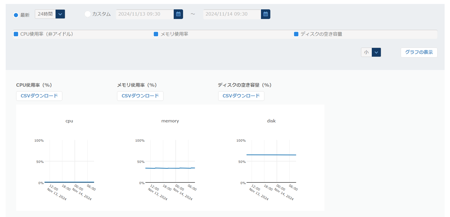Click the memory usage chart line

pos(170,168)
